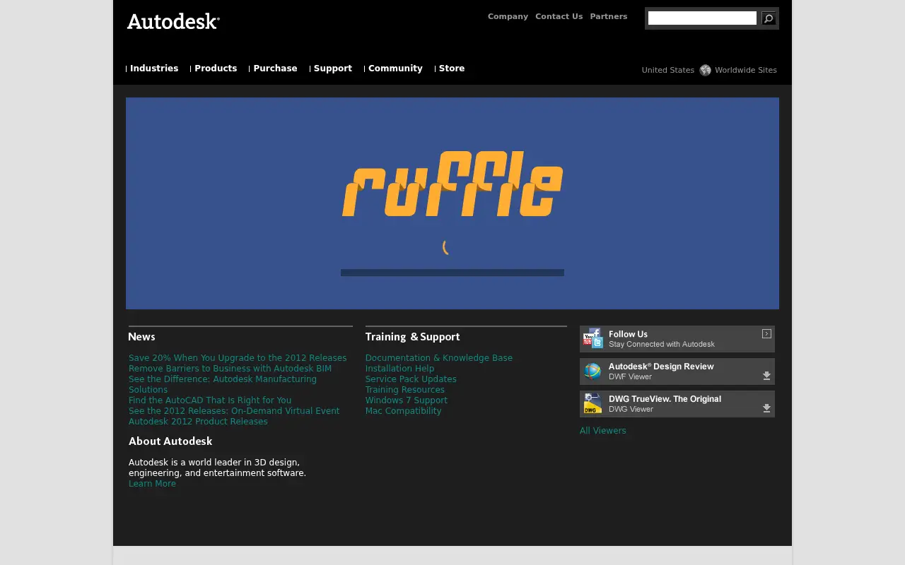
Task: Click the Autodesk Design Review title text
Action: (661, 367)
